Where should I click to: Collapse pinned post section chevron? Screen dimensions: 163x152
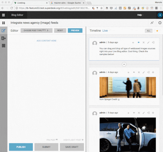(124, 64)
